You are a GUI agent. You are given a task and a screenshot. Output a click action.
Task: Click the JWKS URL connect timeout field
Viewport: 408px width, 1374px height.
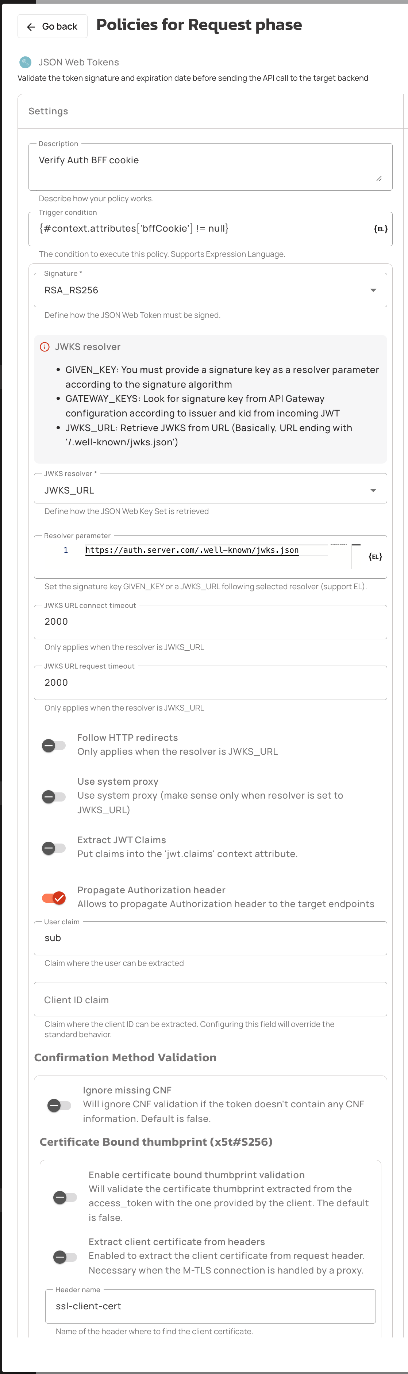click(x=211, y=622)
